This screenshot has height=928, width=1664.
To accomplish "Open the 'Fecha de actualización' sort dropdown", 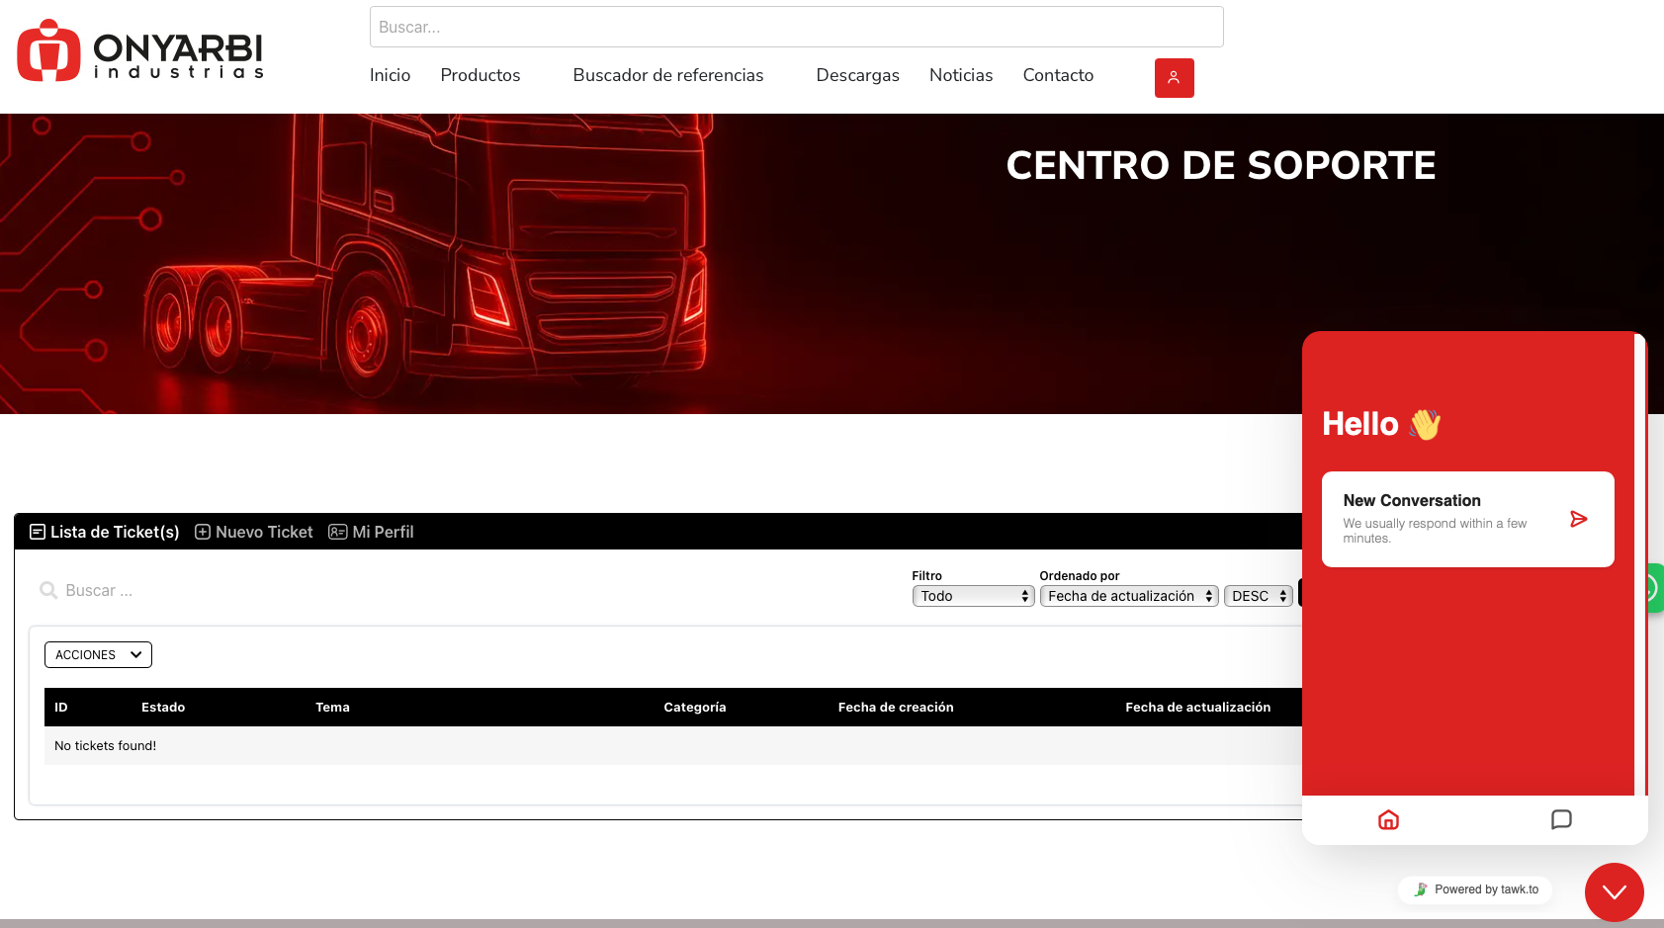I will [1128, 596].
